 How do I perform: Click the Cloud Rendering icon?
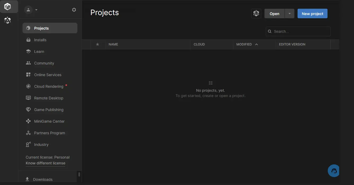[28, 86]
